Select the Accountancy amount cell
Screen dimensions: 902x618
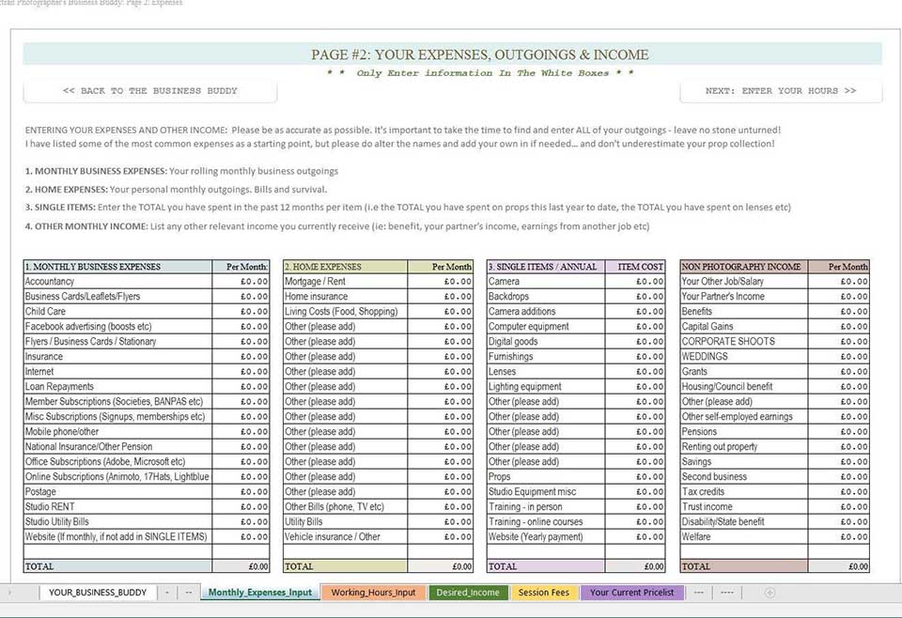click(x=241, y=282)
